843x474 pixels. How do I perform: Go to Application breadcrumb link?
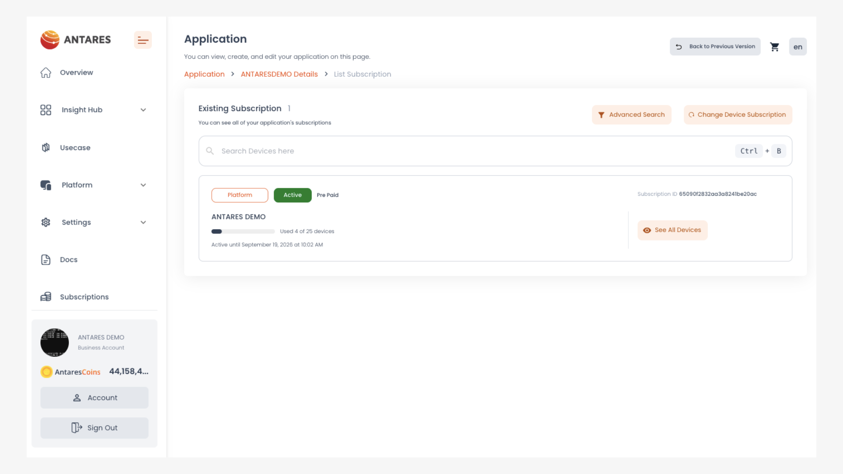coord(204,74)
